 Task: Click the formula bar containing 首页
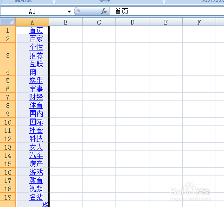pyautogui.click(x=166, y=12)
